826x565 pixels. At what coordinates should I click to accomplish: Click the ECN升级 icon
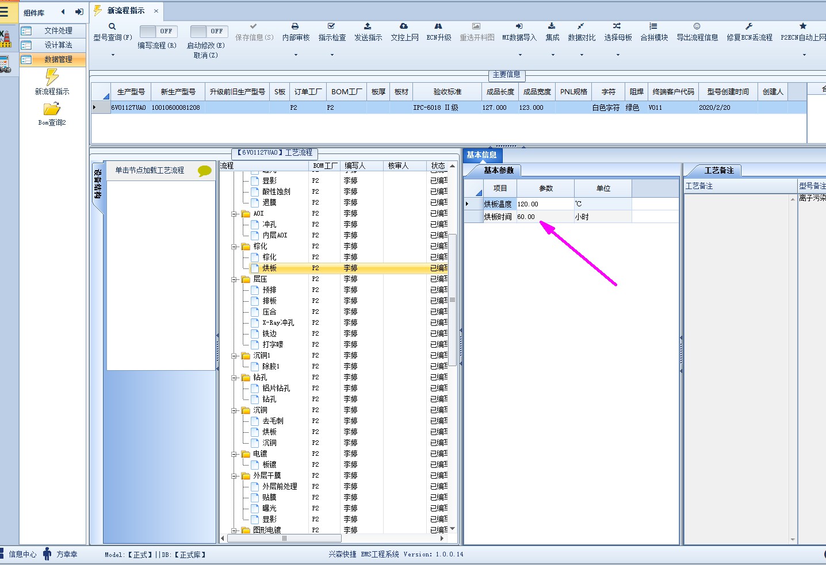438,26
